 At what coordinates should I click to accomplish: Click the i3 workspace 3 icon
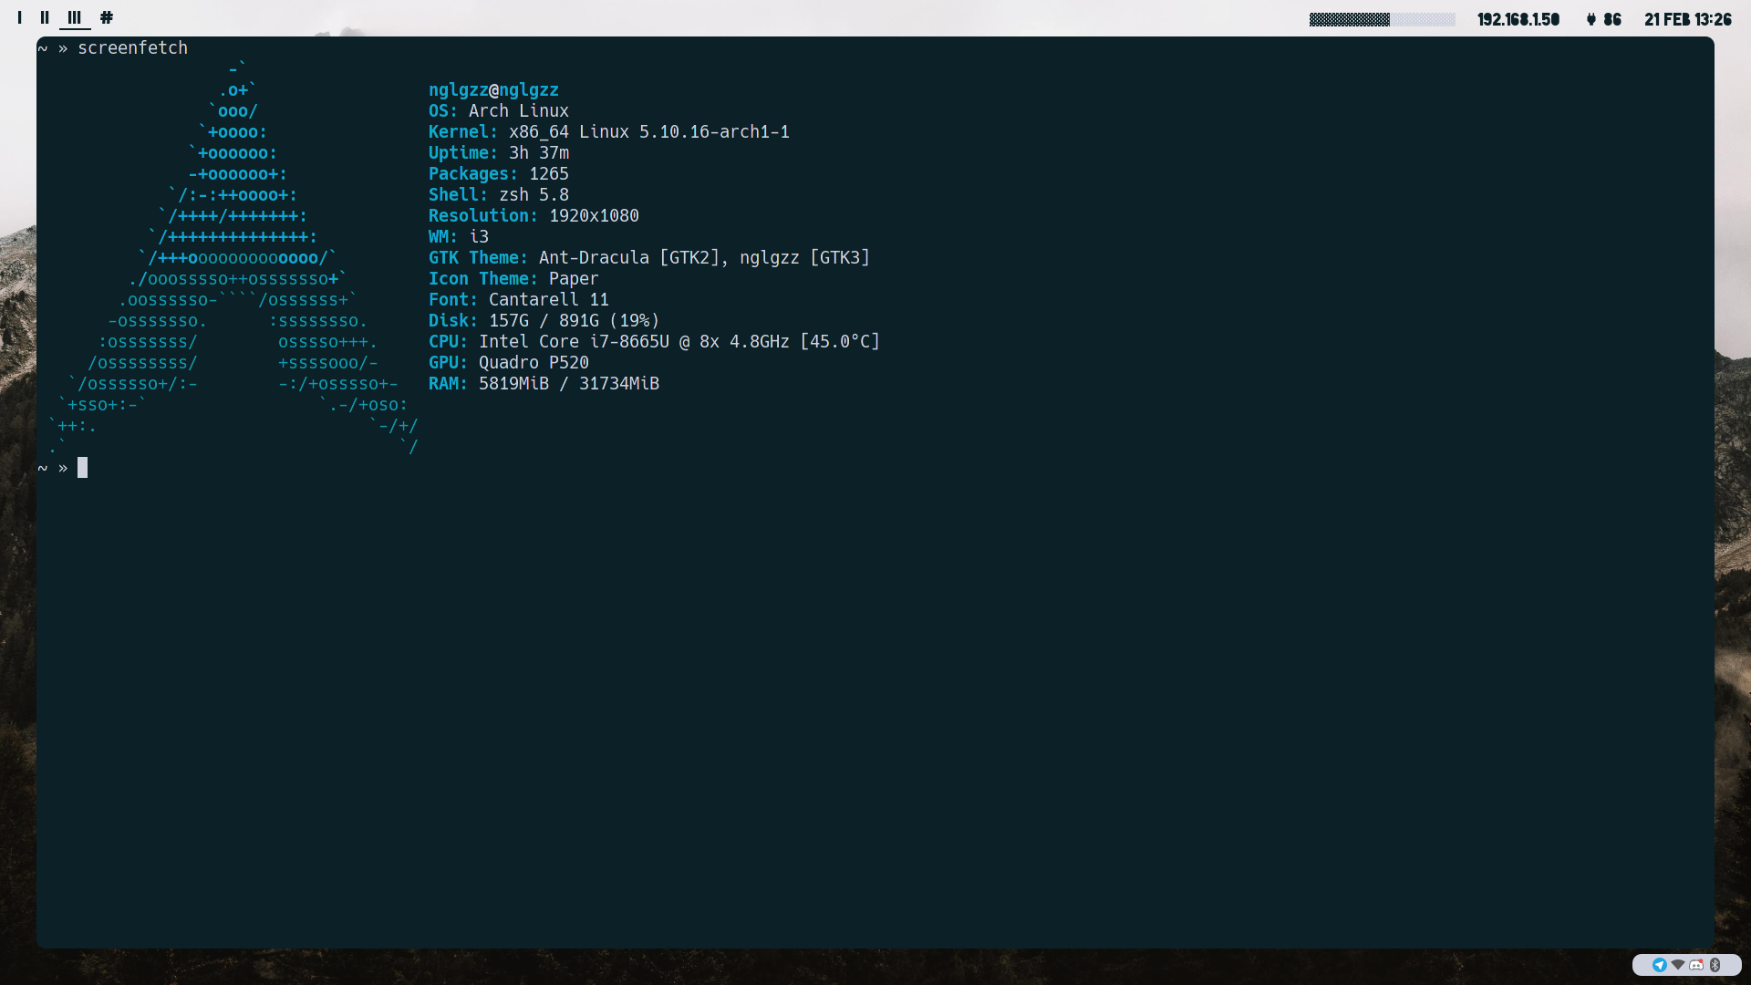tap(75, 16)
